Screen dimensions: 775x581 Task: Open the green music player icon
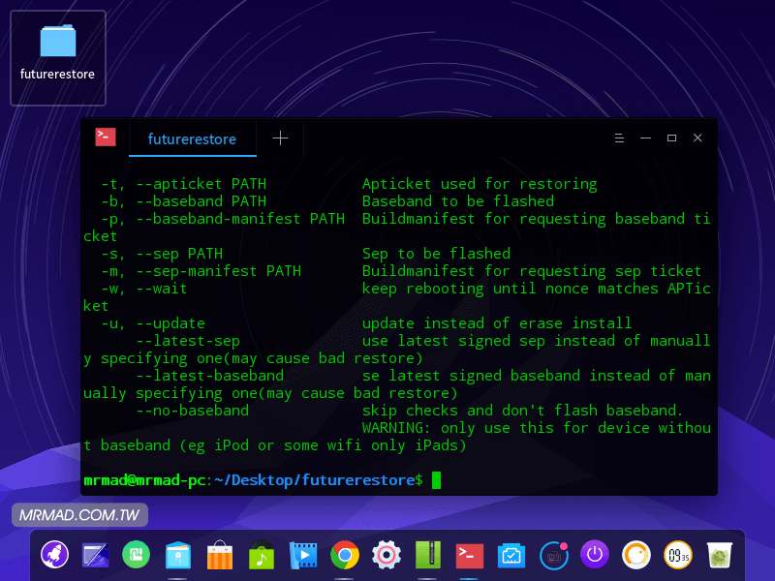click(262, 555)
